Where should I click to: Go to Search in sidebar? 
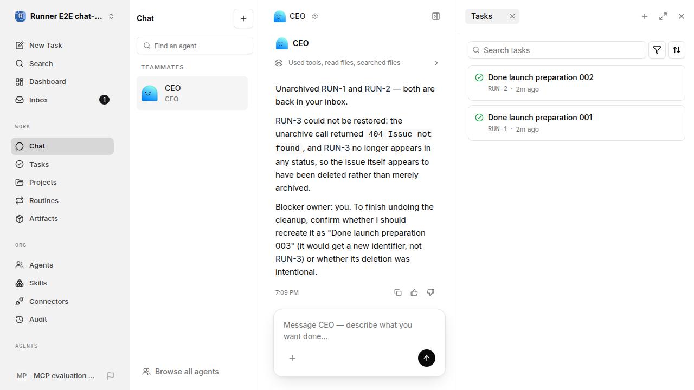point(62,63)
